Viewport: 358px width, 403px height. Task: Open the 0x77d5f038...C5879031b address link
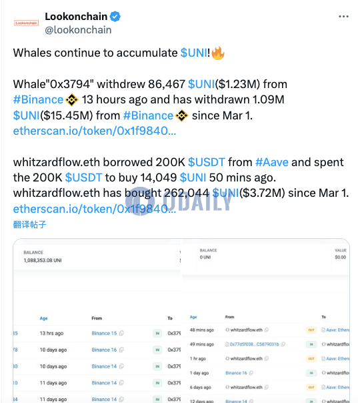tap(254, 344)
